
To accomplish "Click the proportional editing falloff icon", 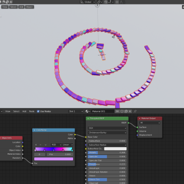I will [121, 2].
